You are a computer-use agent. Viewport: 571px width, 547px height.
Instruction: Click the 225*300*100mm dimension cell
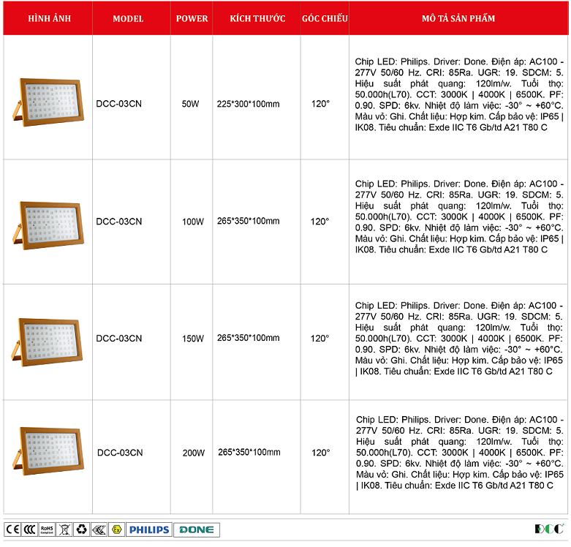(249, 104)
